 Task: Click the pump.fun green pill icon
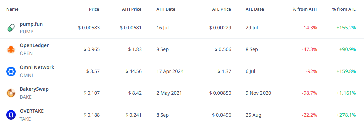pos(11,28)
